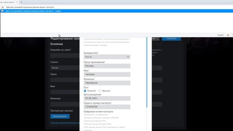Select the Женский radio button
The width and height of the screenshot is (233, 131).
point(99,91)
